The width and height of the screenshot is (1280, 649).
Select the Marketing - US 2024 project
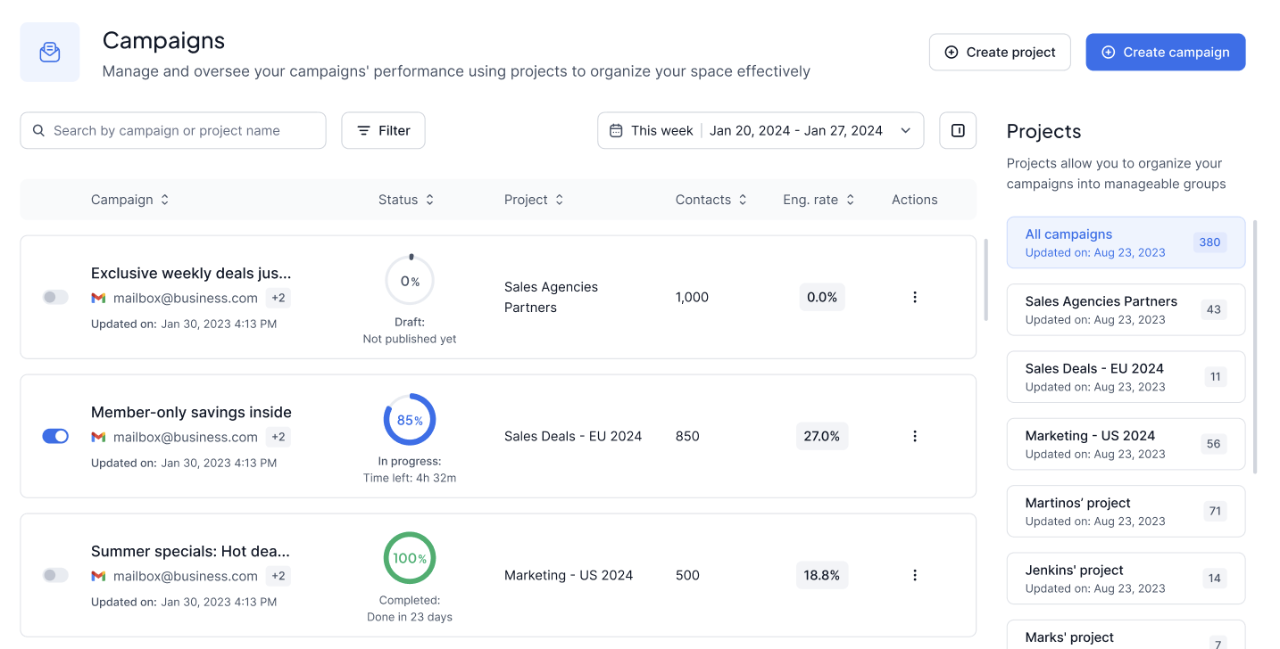(x=1125, y=444)
